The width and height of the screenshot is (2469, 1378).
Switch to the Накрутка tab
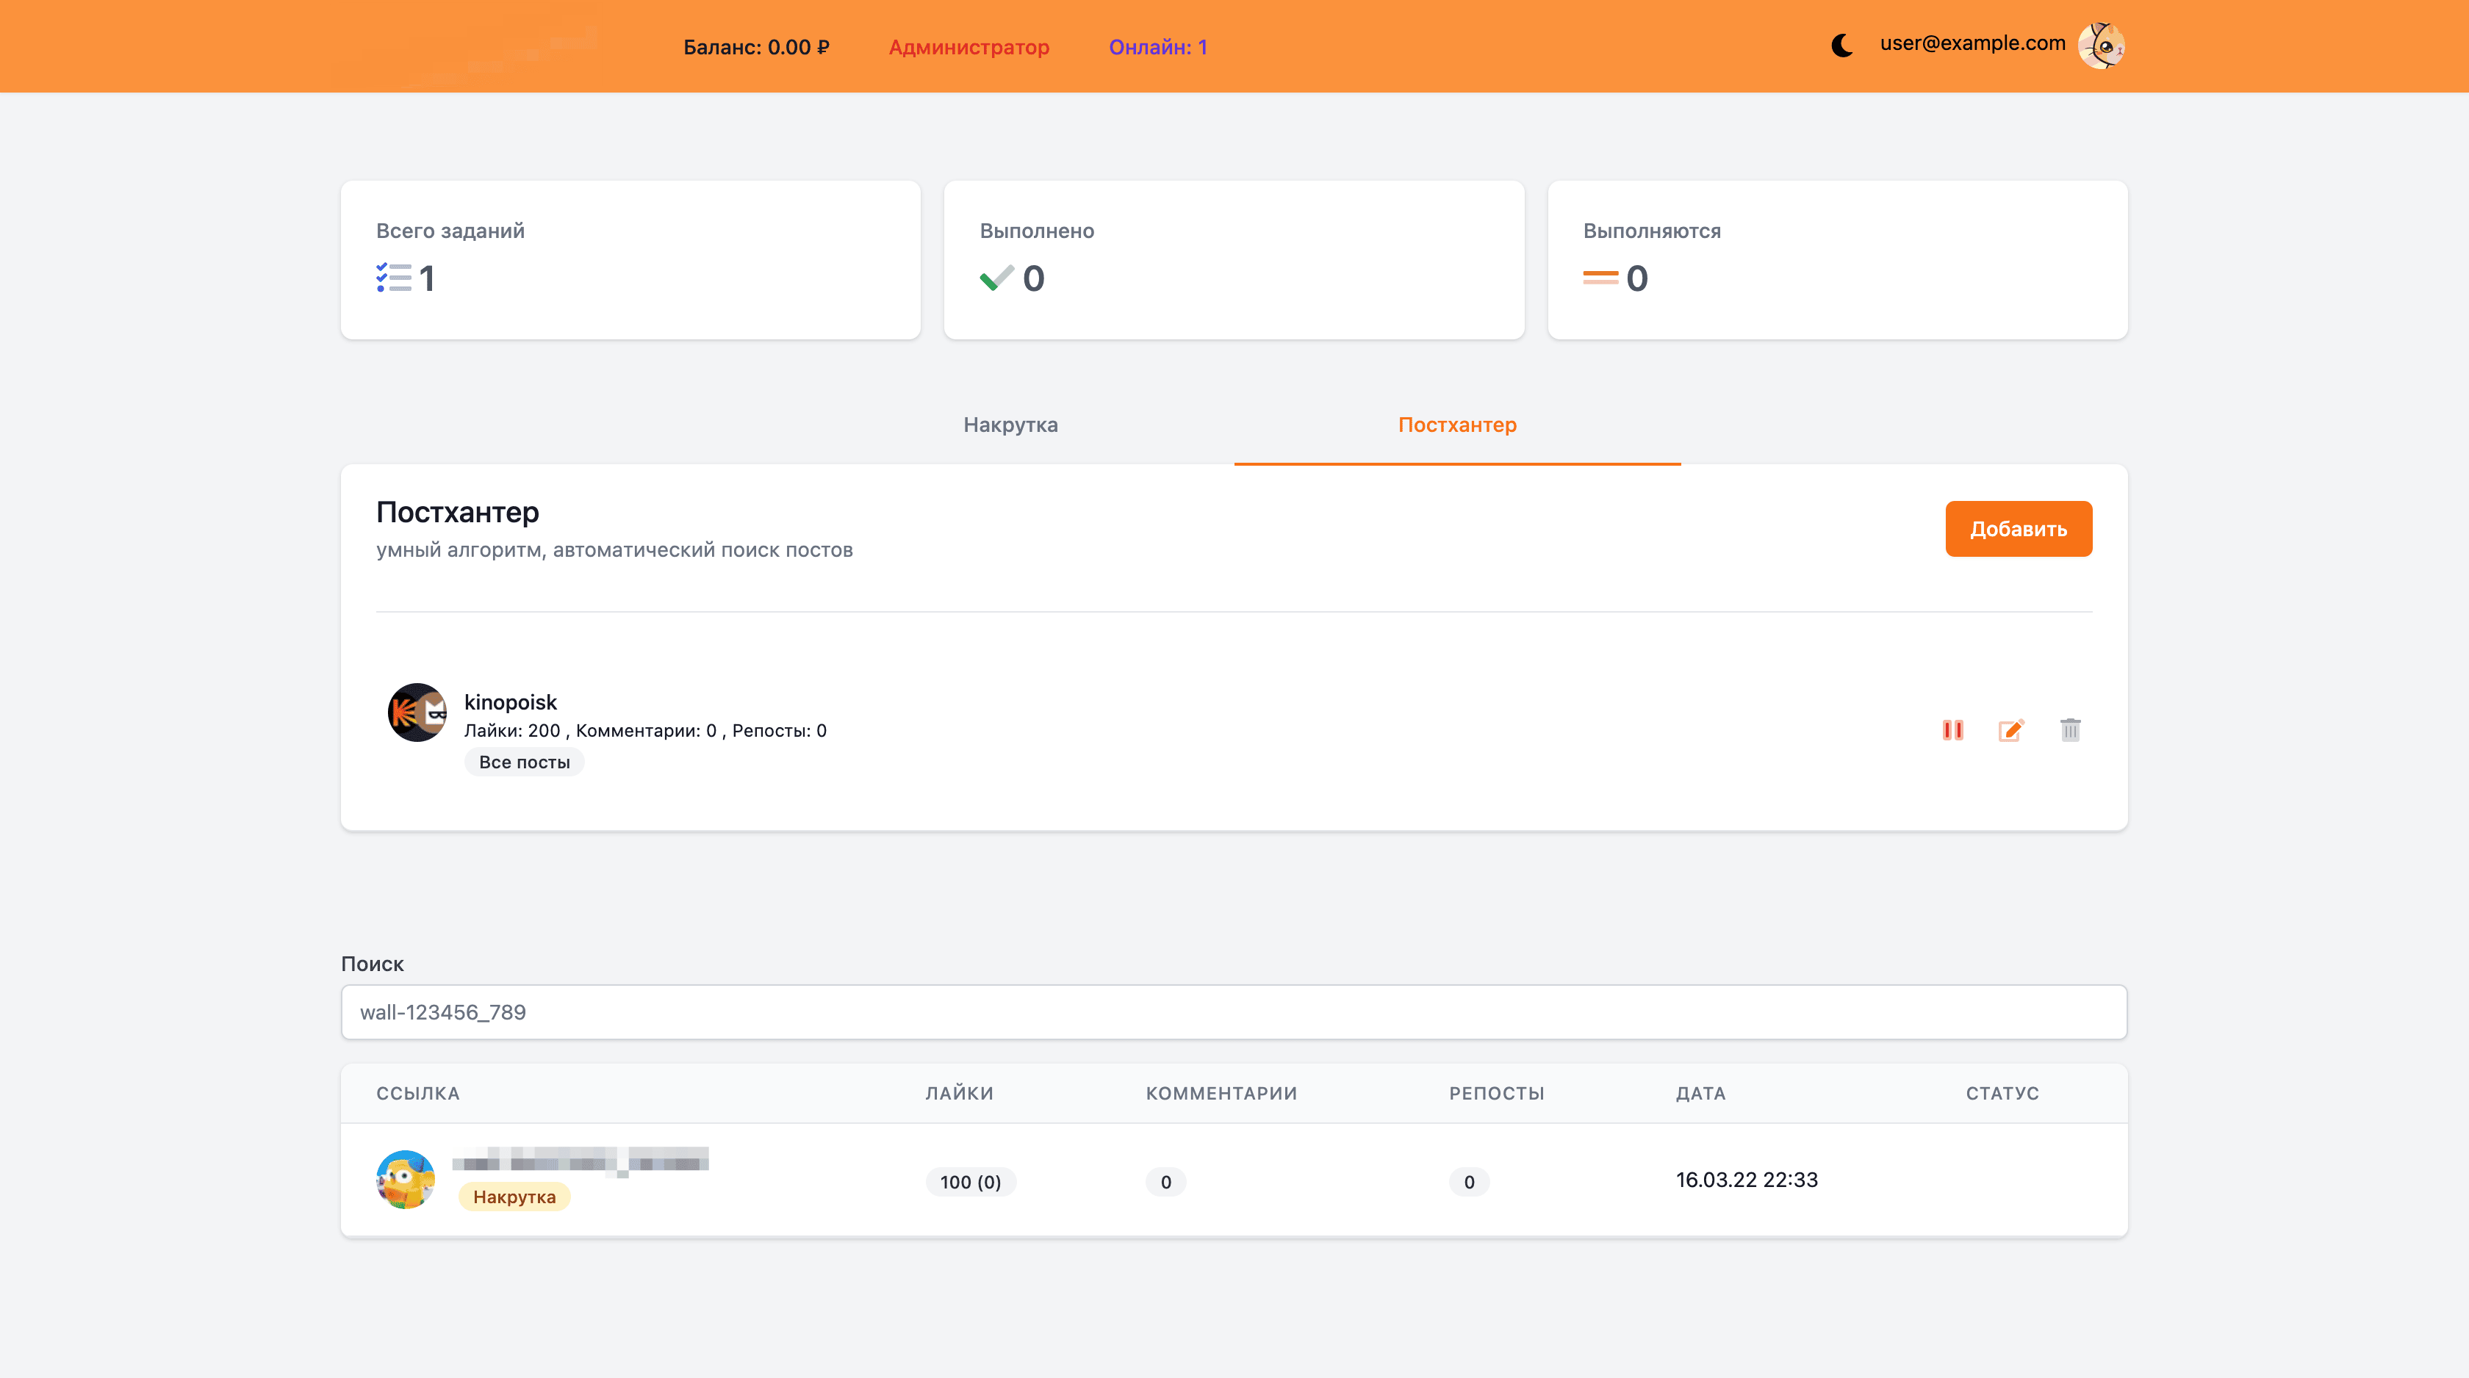click(x=1010, y=425)
